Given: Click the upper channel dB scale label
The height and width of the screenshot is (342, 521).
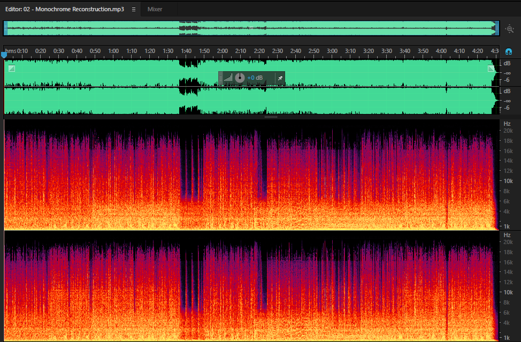Looking at the screenshot, I should coord(507,64).
